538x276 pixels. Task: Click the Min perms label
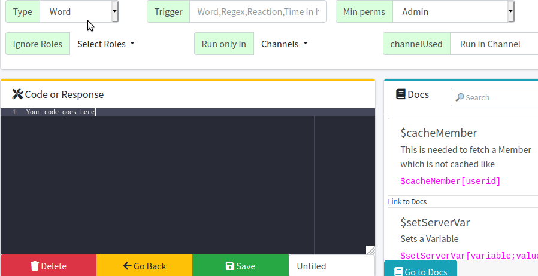(364, 11)
